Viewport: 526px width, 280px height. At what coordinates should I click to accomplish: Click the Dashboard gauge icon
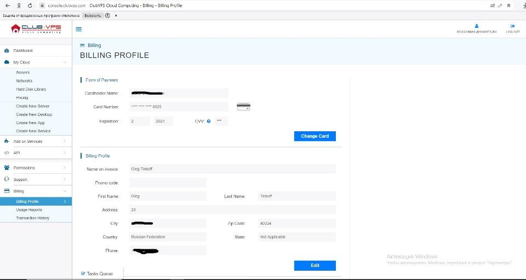click(x=7, y=50)
